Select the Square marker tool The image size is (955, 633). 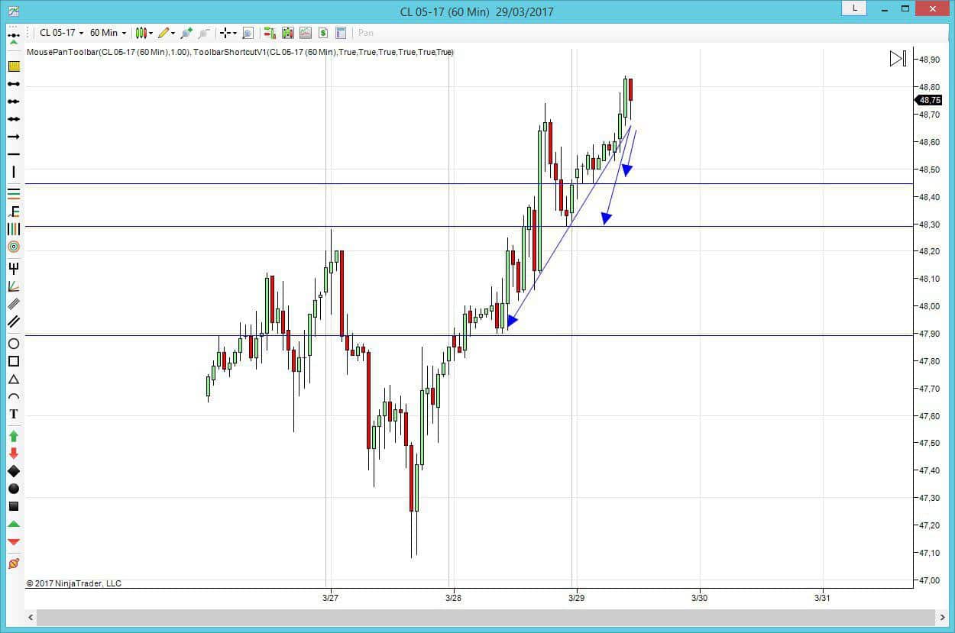point(14,506)
